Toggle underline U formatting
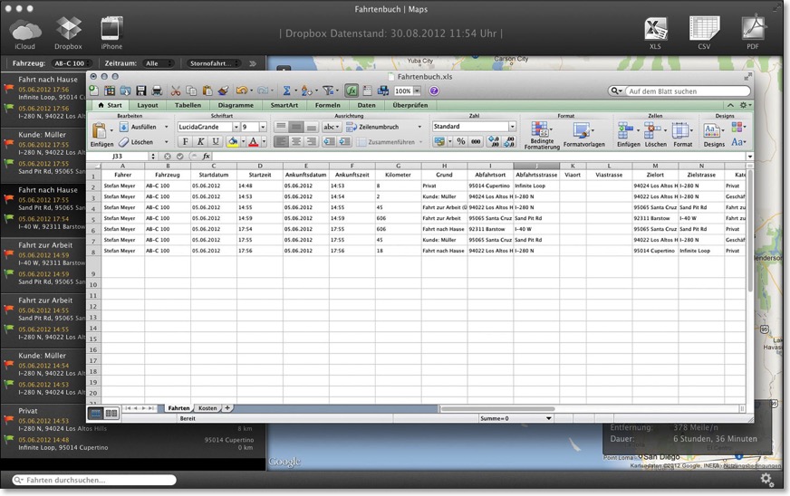This screenshot has height=496, width=790. point(216,141)
